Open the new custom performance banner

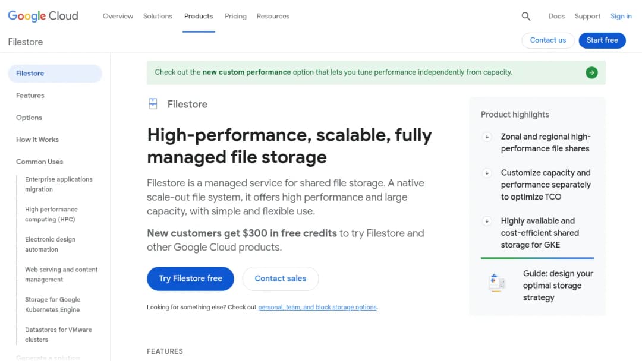[x=376, y=73]
